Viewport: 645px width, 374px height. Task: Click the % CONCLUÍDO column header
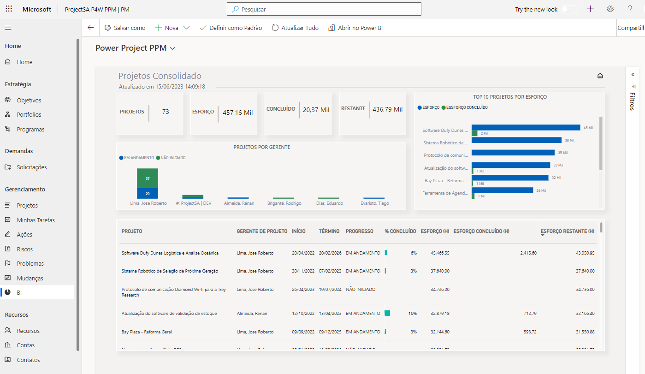pyautogui.click(x=400, y=231)
